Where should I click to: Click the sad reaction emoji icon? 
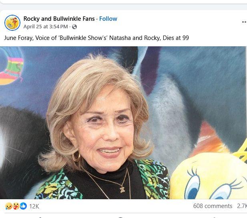coord(8,206)
